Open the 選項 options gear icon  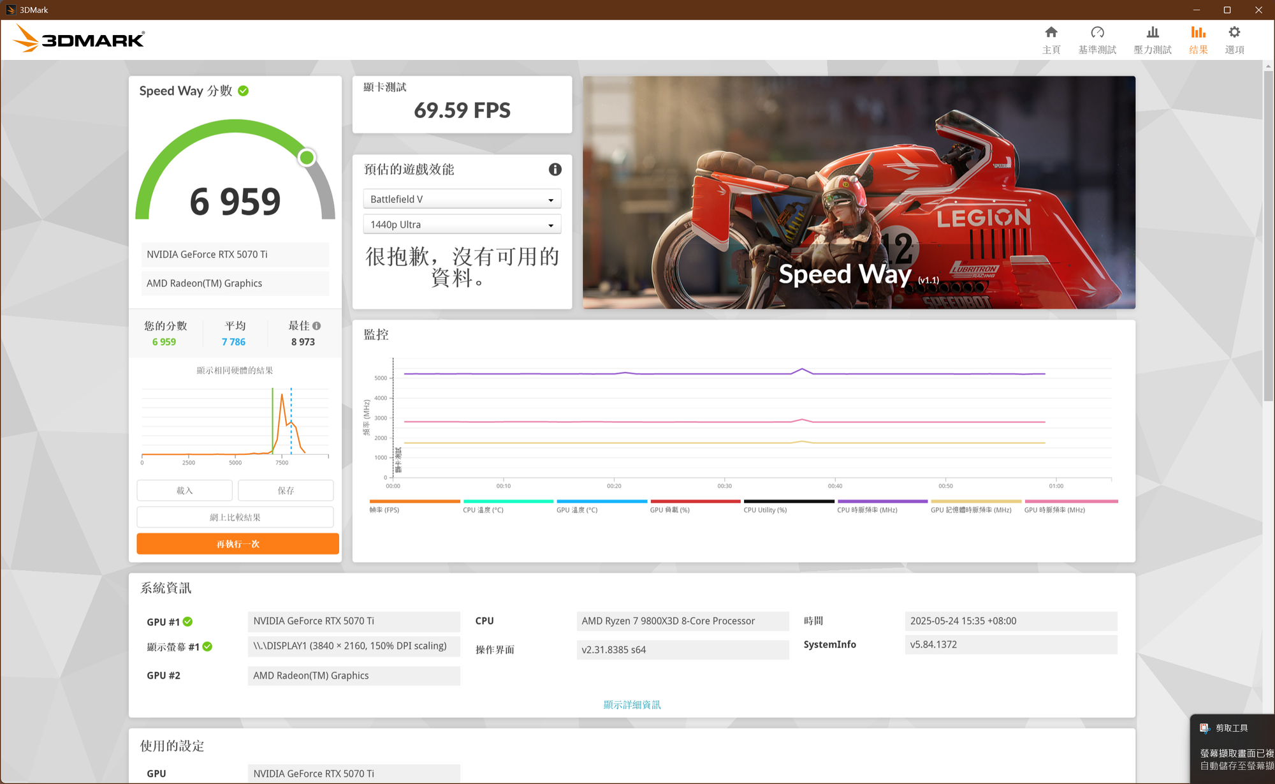point(1235,33)
